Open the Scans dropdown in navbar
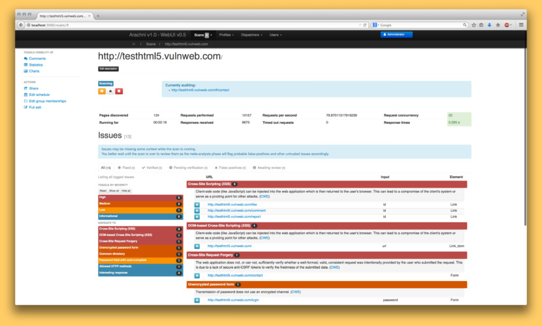Viewport: 542px width, 326px height. click(x=203, y=35)
